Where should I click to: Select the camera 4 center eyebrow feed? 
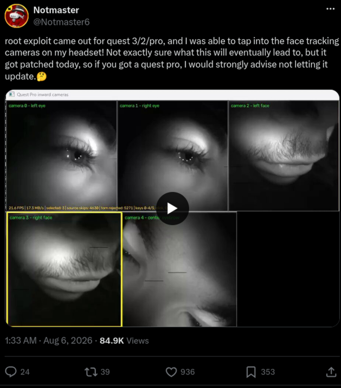[179, 269]
